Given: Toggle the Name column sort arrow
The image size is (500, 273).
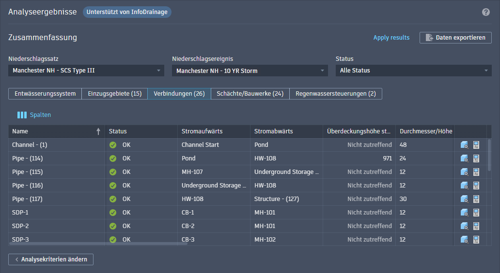Looking at the screenshot, I should click(98, 131).
